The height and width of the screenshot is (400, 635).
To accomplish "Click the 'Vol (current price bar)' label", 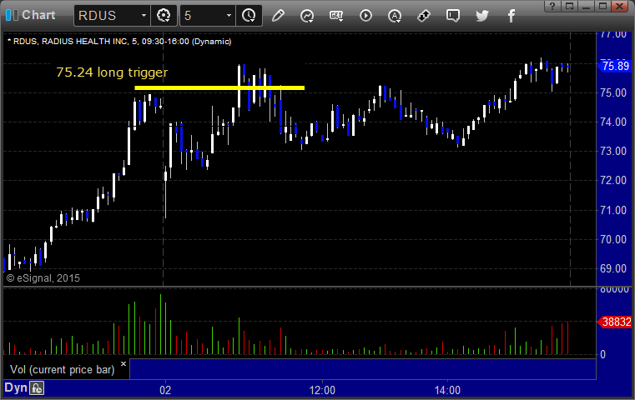I will [63, 370].
